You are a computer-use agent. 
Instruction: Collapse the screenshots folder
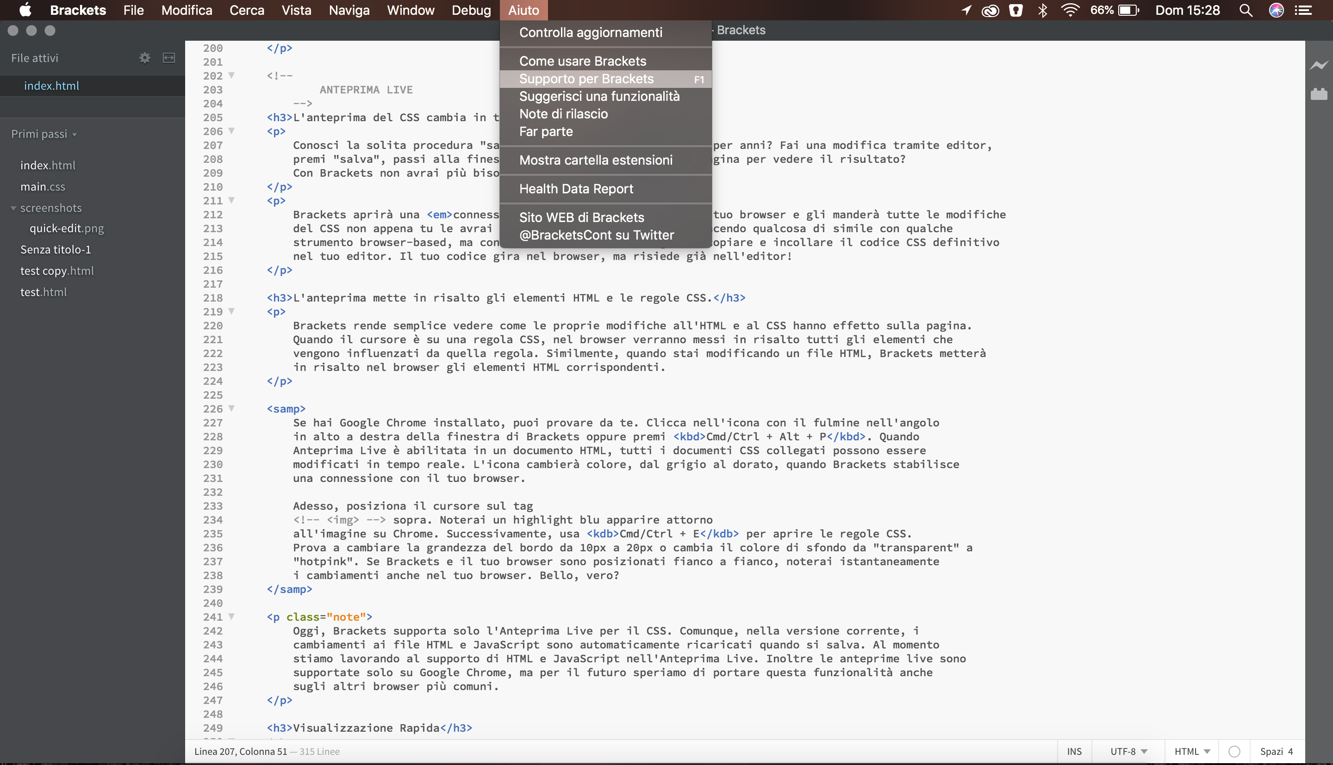(13, 208)
